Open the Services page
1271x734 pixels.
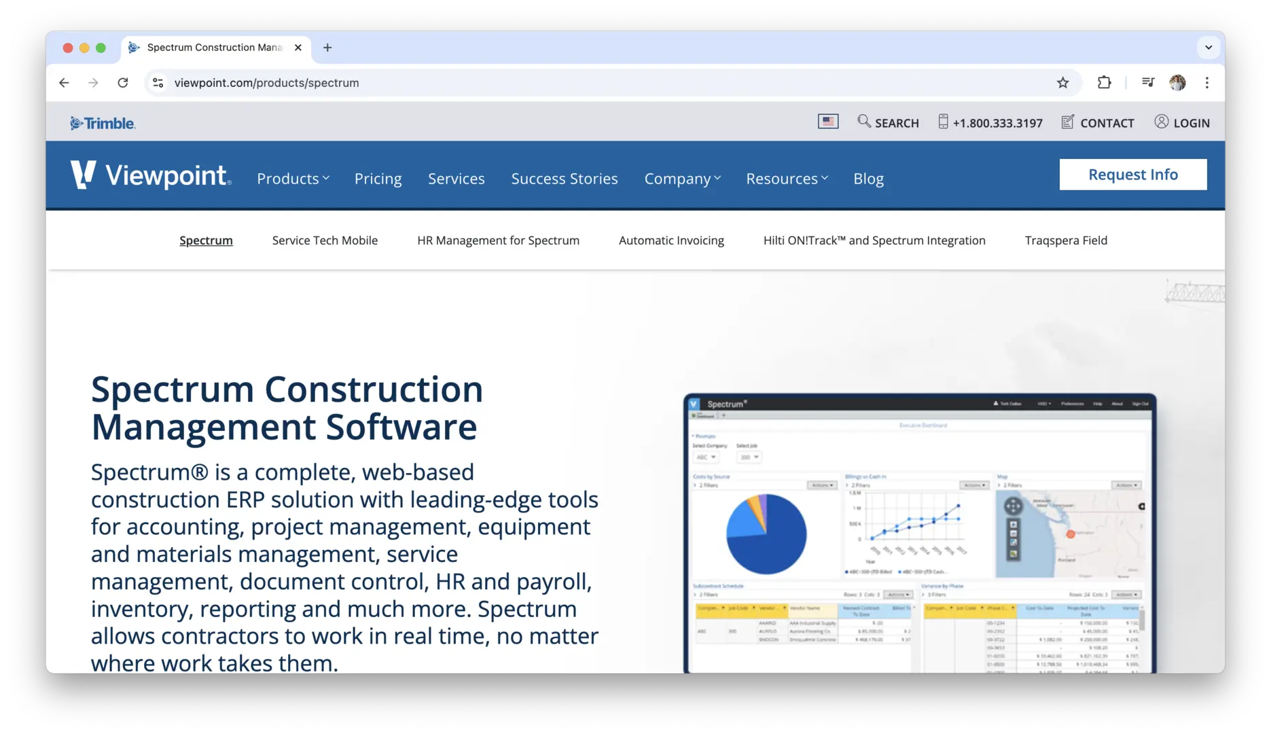point(457,179)
